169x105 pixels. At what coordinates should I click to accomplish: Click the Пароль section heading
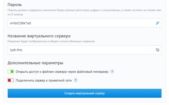(15, 5)
